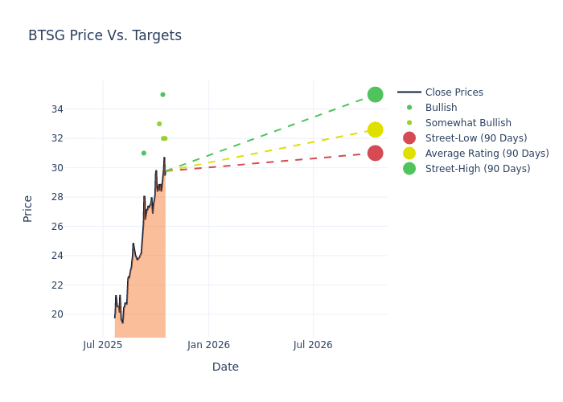Click the red Street-Low legend swatch

point(409,138)
